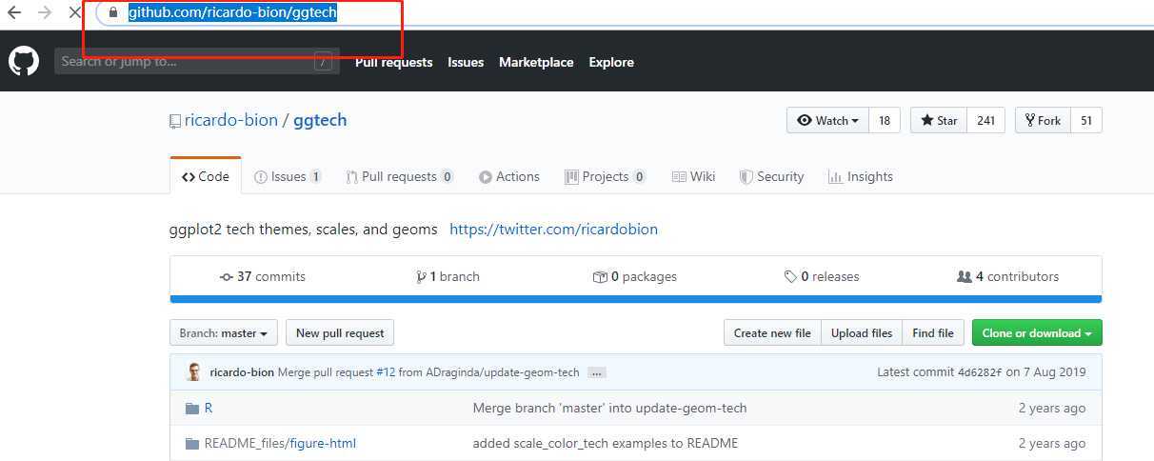1154x461 pixels.
Task: Go to Marketplace in header
Action: click(x=536, y=62)
